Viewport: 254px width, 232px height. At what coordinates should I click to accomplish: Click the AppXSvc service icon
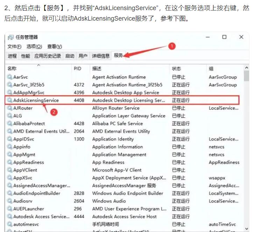pyautogui.click(x=10, y=178)
